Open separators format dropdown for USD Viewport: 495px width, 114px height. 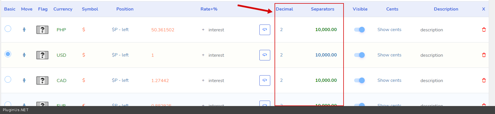point(326,55)
